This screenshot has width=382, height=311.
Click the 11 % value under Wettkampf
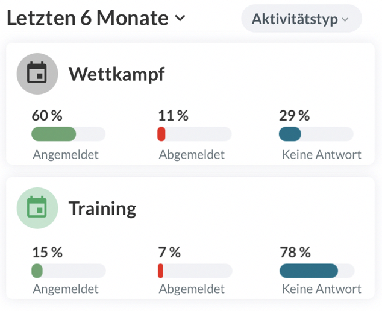pos(173,116)
